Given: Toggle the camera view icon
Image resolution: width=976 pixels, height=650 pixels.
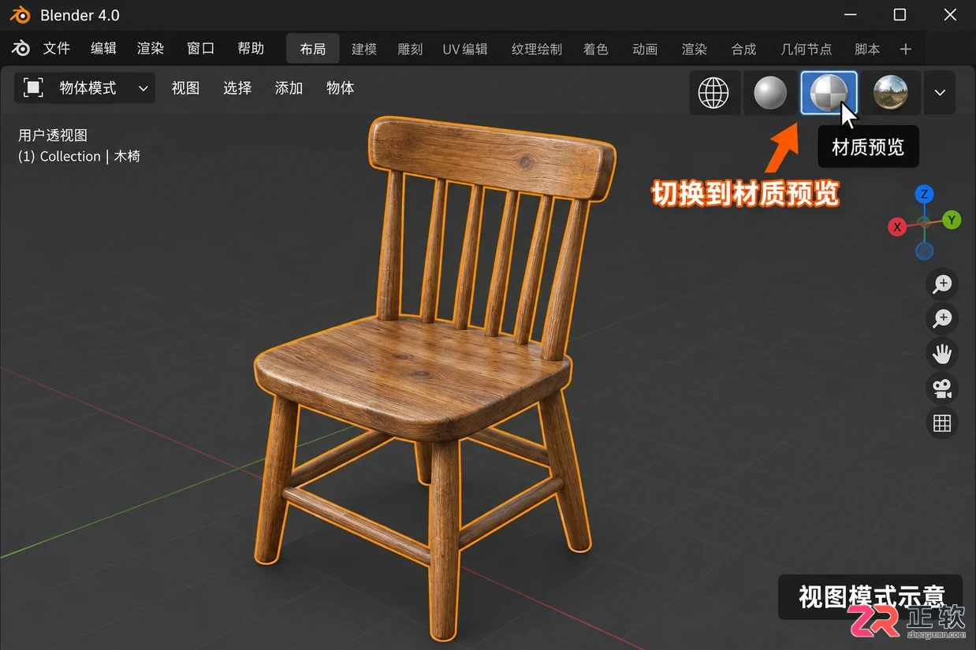Looking at the screenshot, I should click(x=942, y=388).
